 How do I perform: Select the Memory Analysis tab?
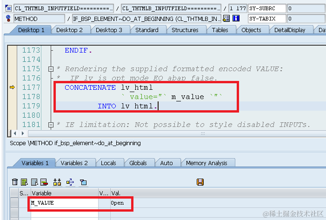pos(206,163)
